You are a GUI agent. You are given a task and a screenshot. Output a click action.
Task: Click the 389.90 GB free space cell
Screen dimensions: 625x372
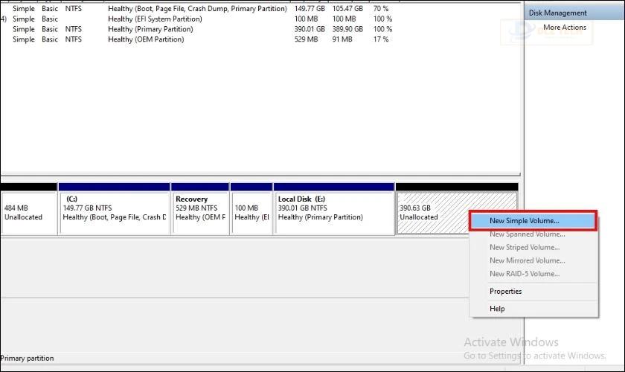point(347,29)
